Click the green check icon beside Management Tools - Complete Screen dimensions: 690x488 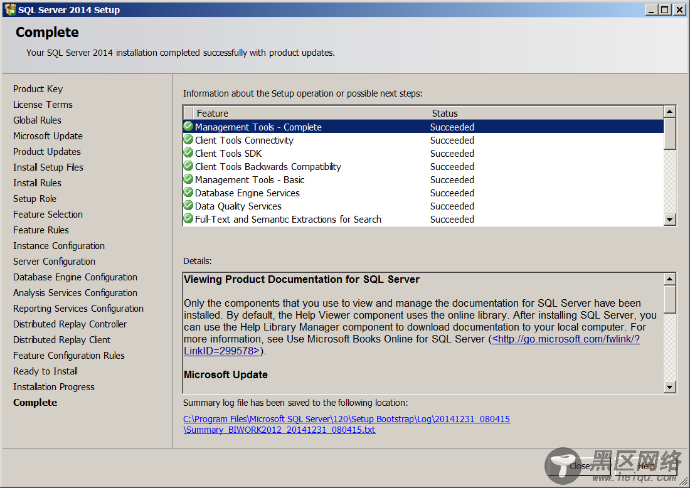point(188,127)
